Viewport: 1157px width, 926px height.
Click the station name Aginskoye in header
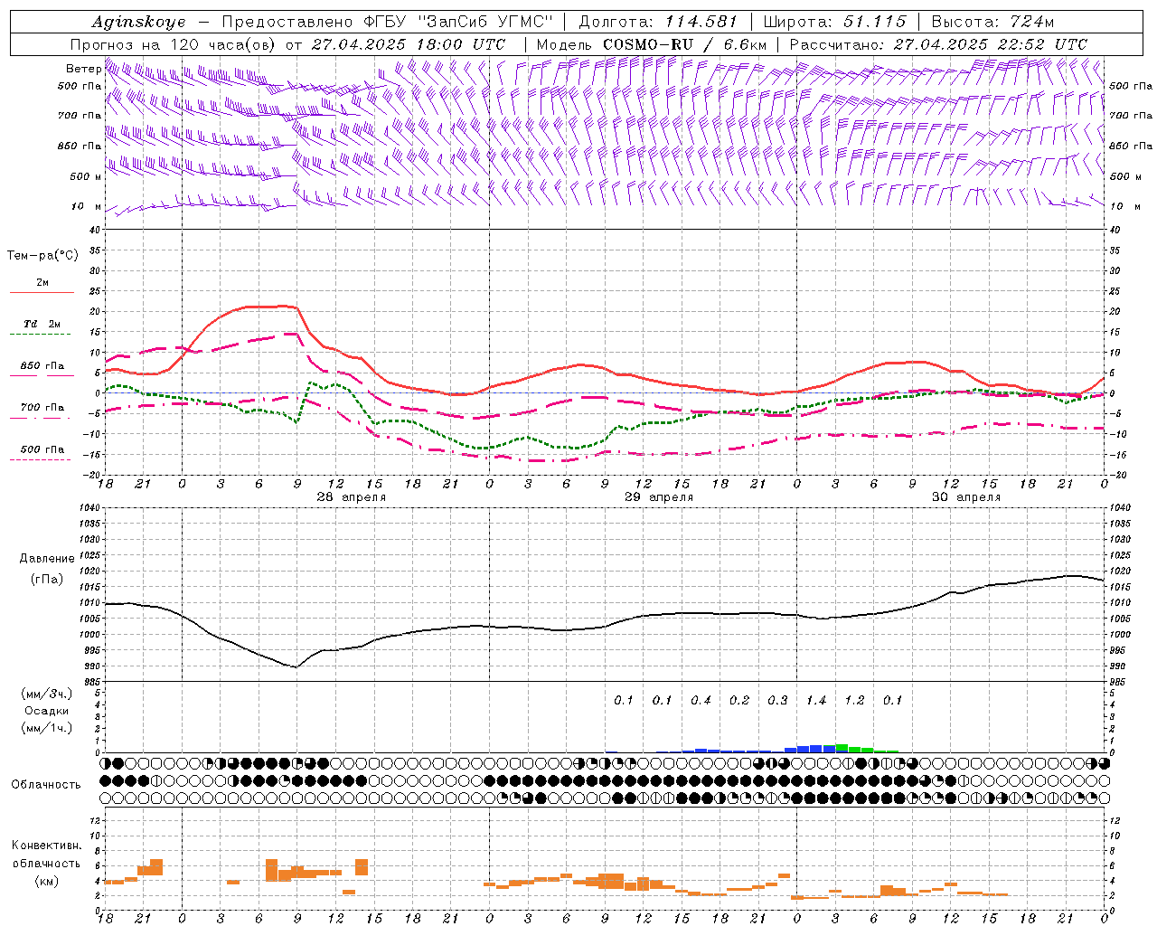point(138,22)
